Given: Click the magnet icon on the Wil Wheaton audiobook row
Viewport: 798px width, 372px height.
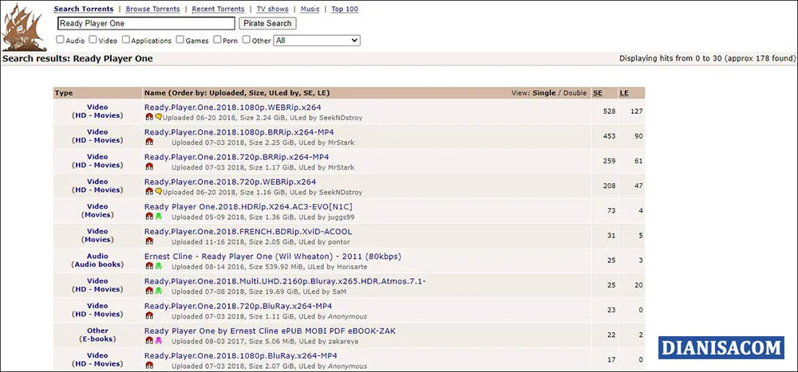Looking at the screenshot, I should click(x=149, y=266).
